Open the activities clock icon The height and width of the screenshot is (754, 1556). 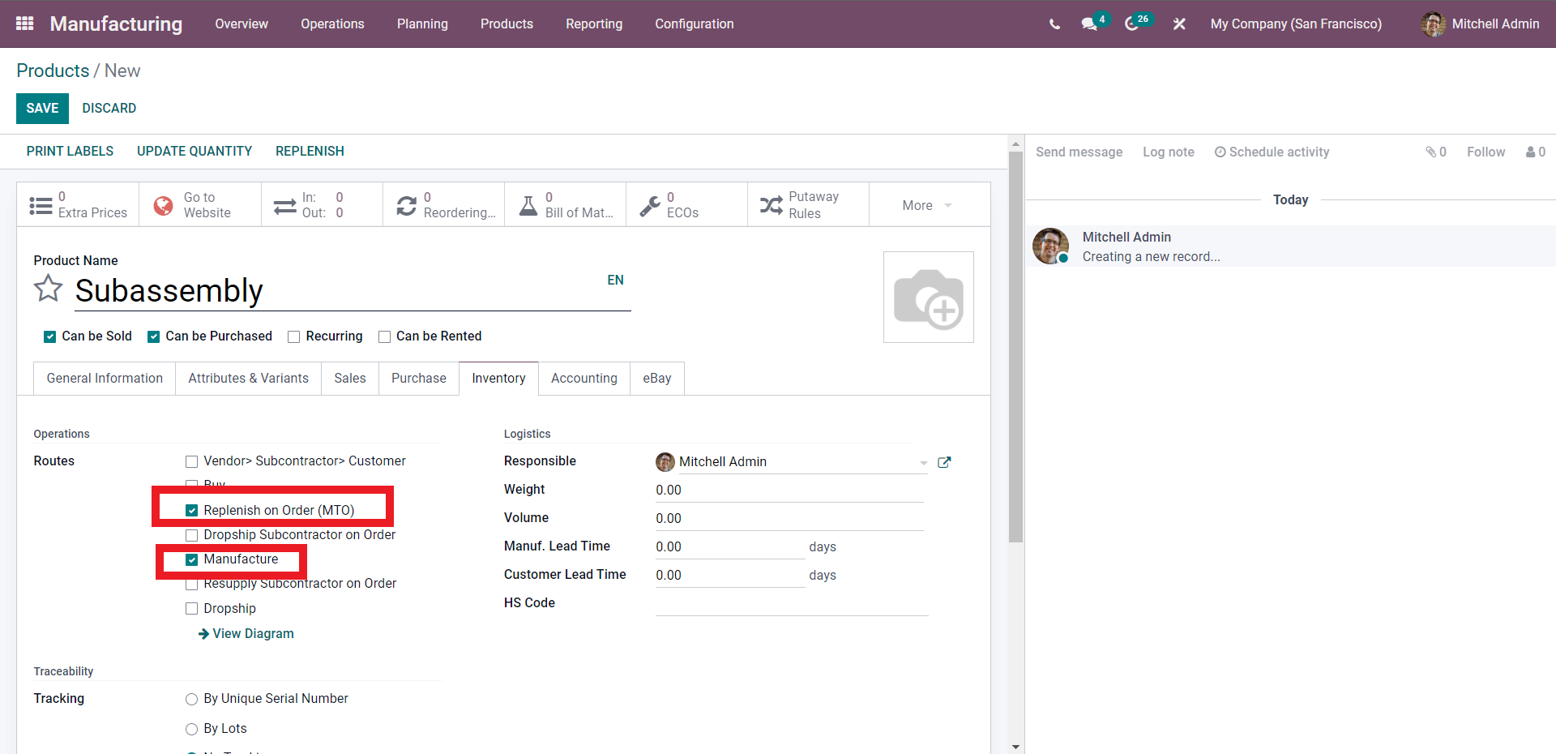coord(1131,24)
